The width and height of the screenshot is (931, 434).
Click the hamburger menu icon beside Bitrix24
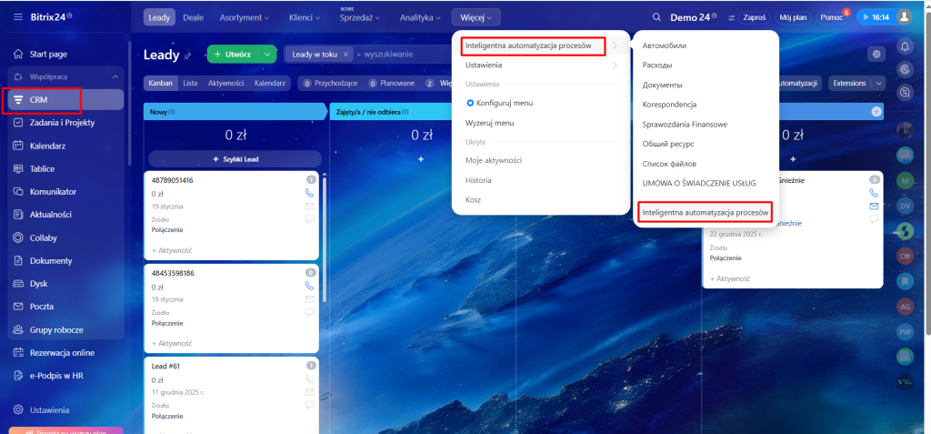(18, 17)
